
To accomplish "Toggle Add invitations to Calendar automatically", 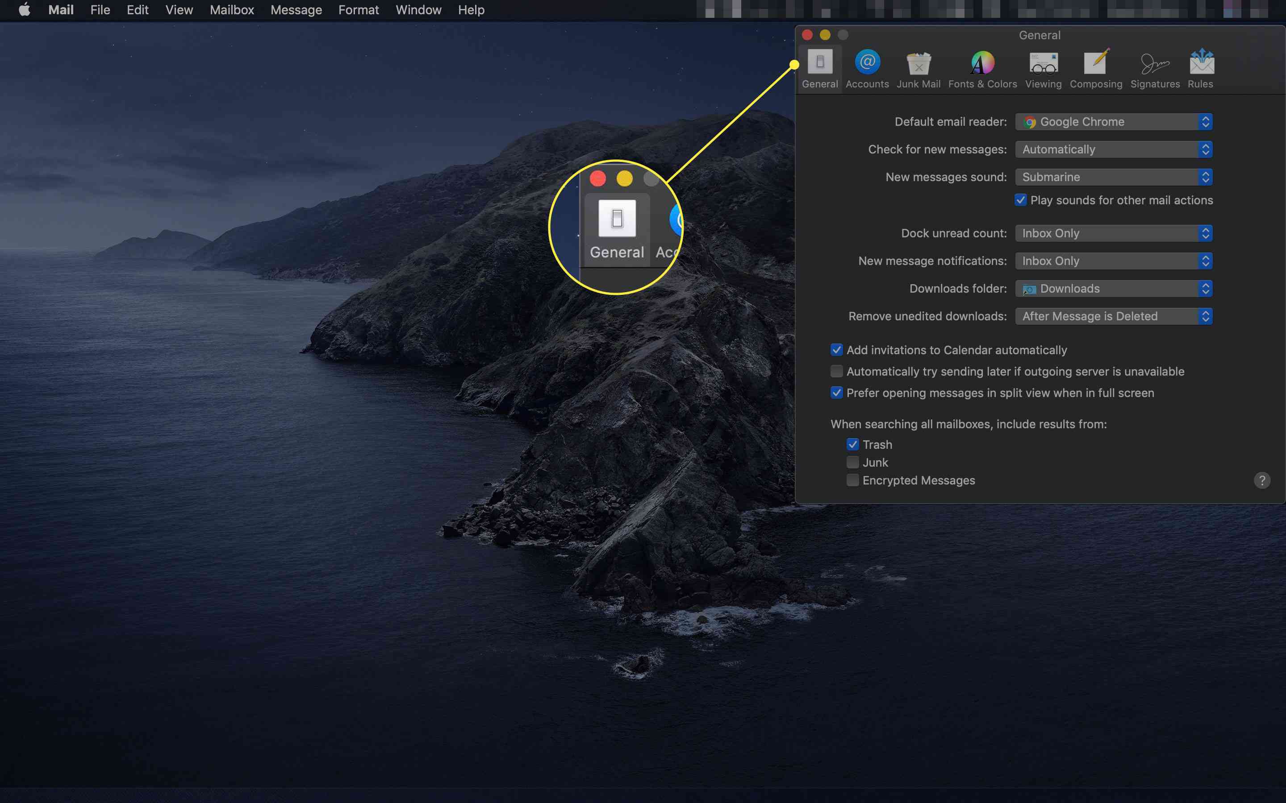I will tap(836, 350).
